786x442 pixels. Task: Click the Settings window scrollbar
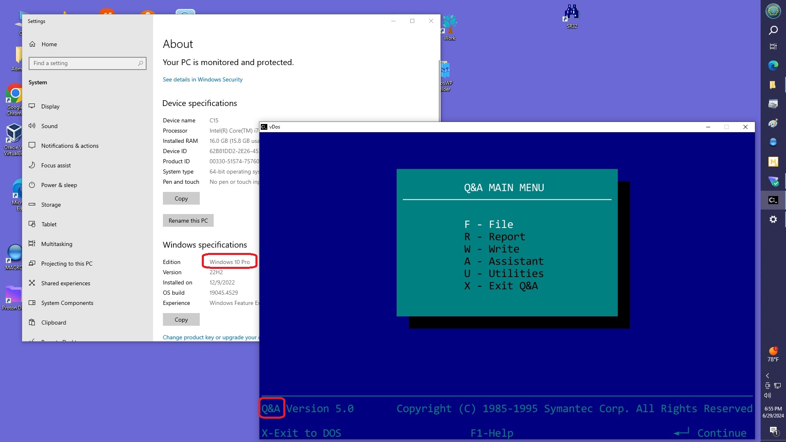click(x=440, y=90)
